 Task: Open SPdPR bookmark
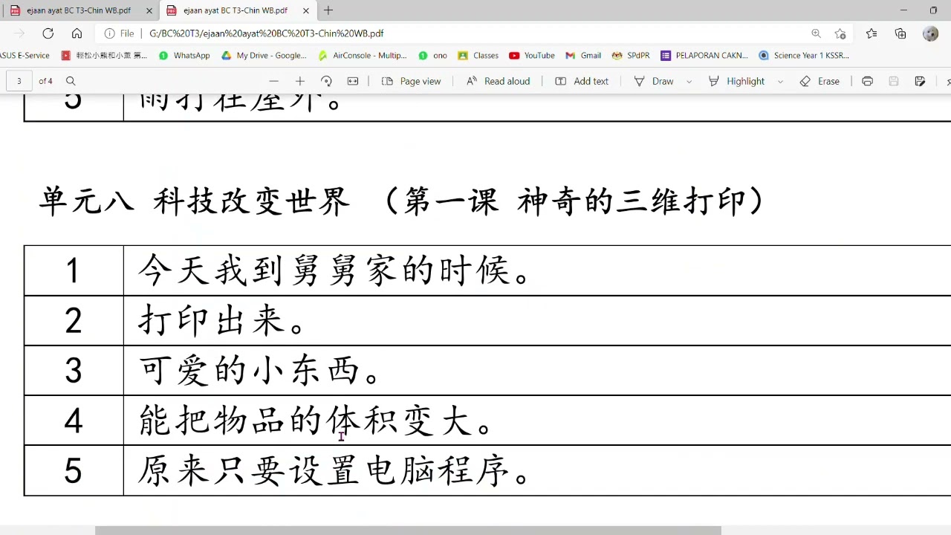pos(631,55)
